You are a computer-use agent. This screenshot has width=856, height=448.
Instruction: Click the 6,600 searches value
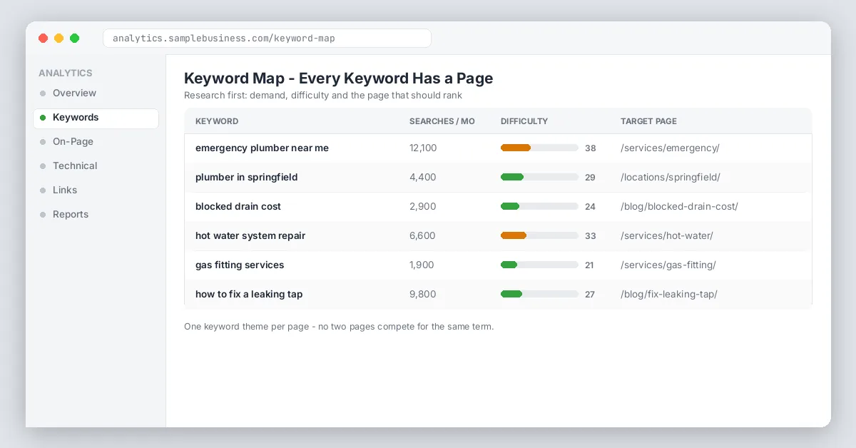422,235
